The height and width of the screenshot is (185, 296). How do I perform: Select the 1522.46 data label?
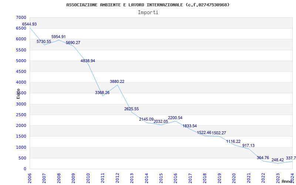[204, 132]
